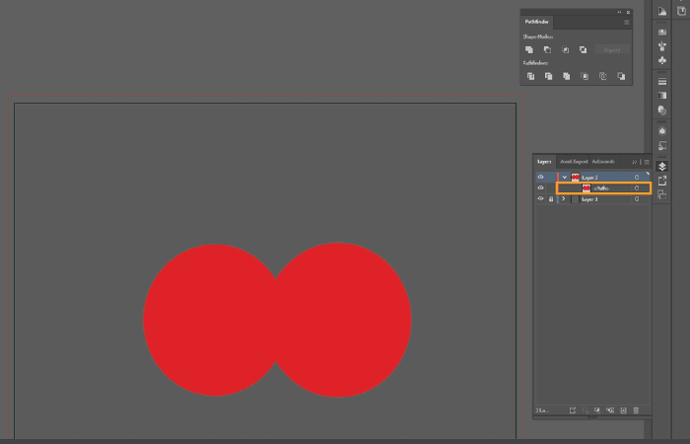Screen dimensions: 690x444
Task: Open the Gradient panel from the dock
Action: pyautogui.click(x=661, y=96)
